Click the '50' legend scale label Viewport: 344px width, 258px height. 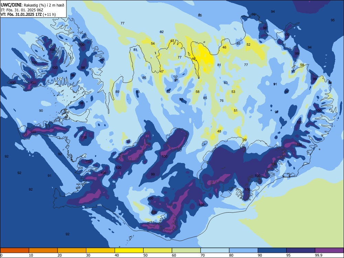(145, 255)
